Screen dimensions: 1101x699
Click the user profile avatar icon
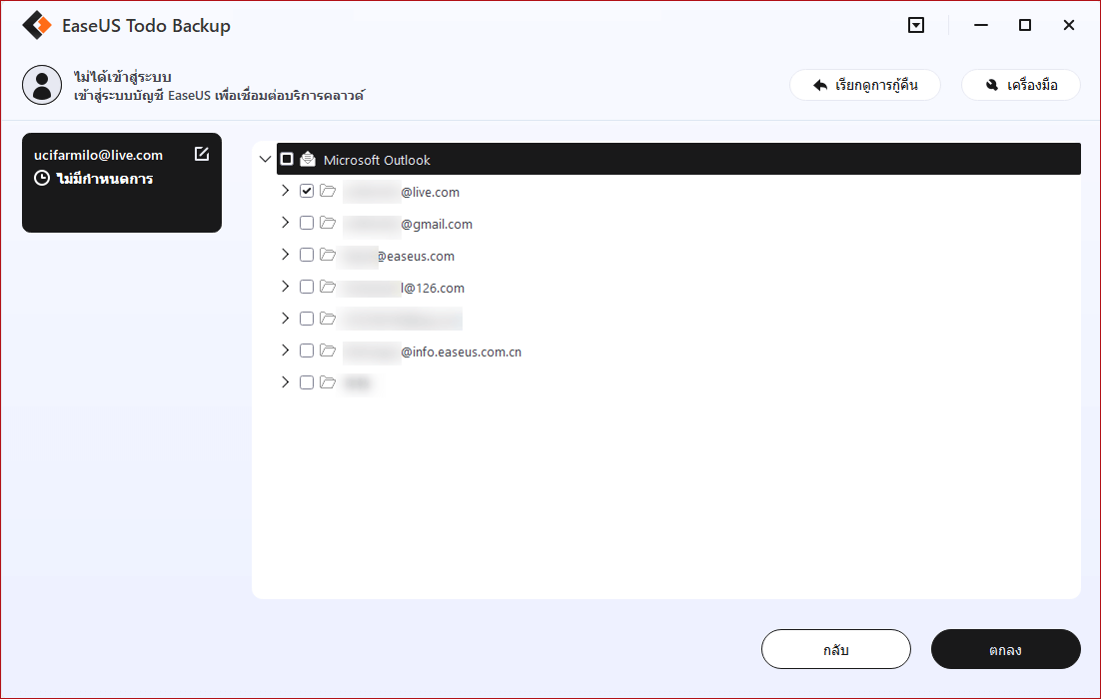(x=42, y=86)
